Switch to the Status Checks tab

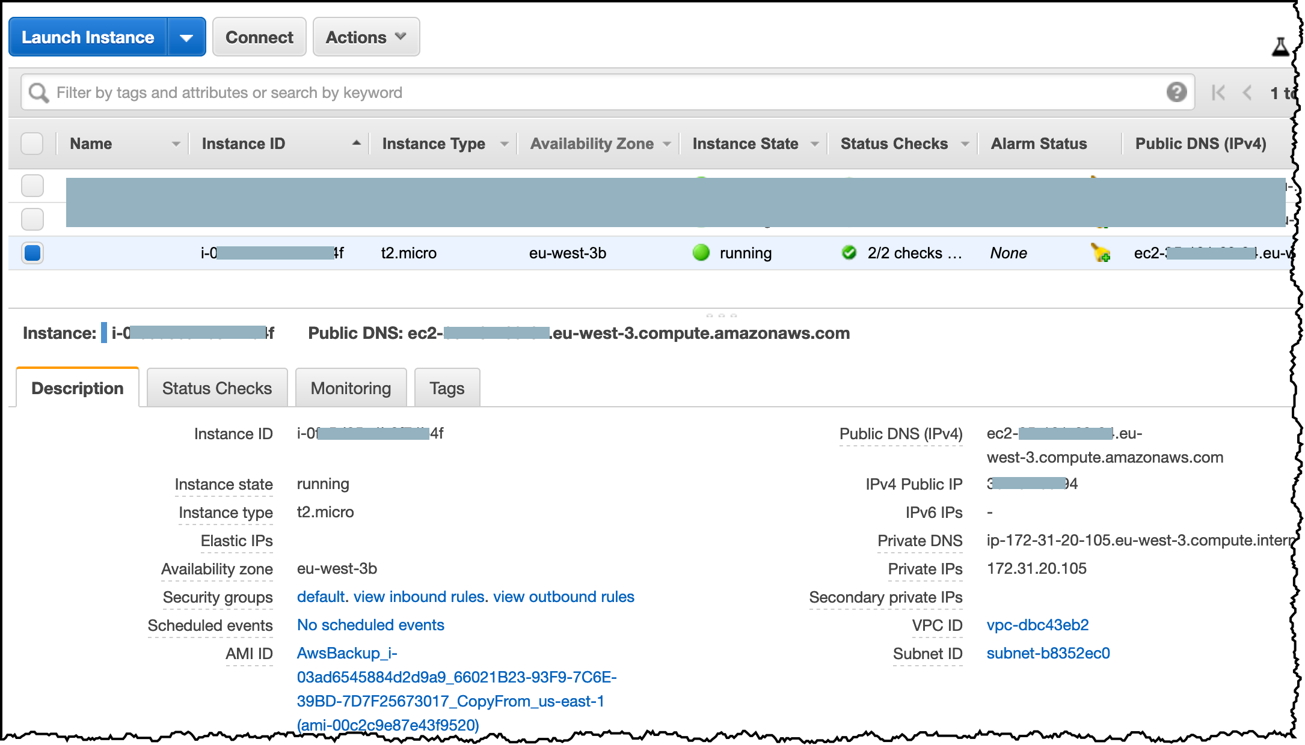point(216,388)
